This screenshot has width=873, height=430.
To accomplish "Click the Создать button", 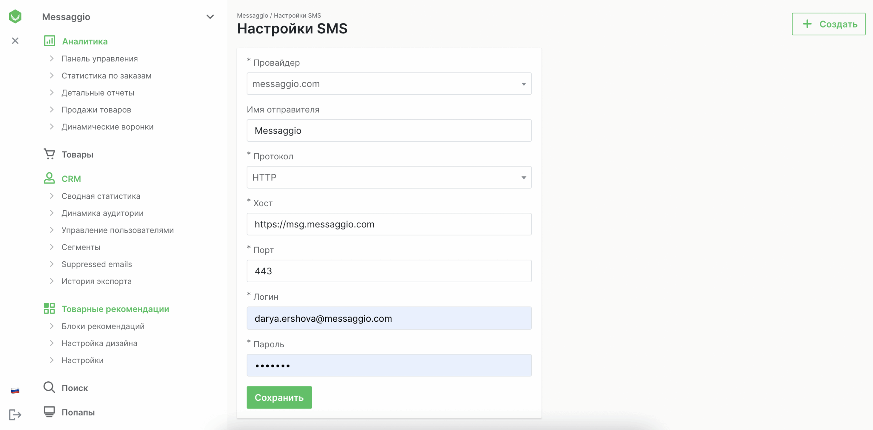I will 828,24.
